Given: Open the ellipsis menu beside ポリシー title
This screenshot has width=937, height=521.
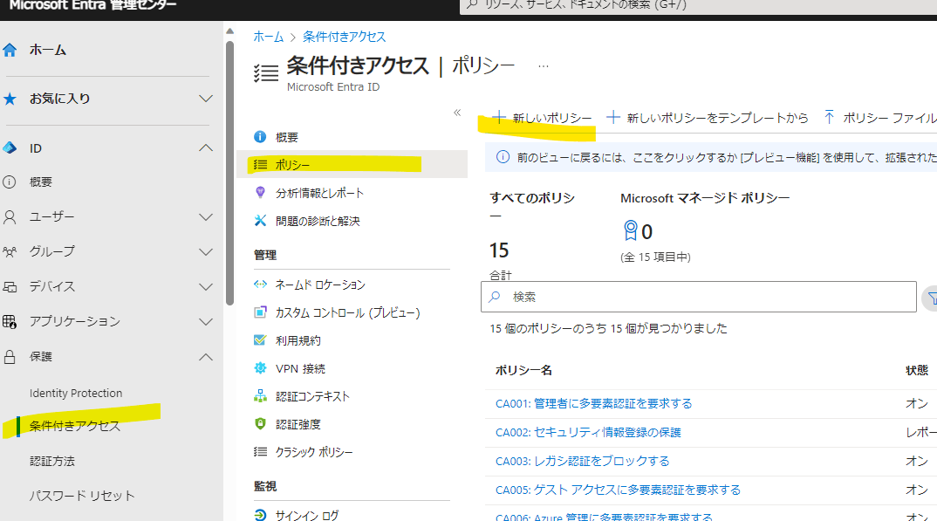Looking at the screenshot, I should [x=544, y=65].
